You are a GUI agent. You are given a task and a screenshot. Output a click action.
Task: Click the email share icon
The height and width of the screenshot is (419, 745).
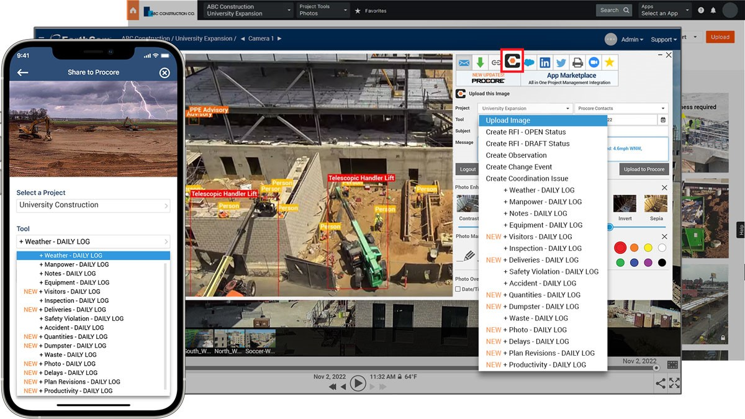pyautogui.click(x=464, y=62)
